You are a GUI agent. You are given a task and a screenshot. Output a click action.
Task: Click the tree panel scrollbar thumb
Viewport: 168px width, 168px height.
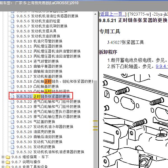coord(95,124)
